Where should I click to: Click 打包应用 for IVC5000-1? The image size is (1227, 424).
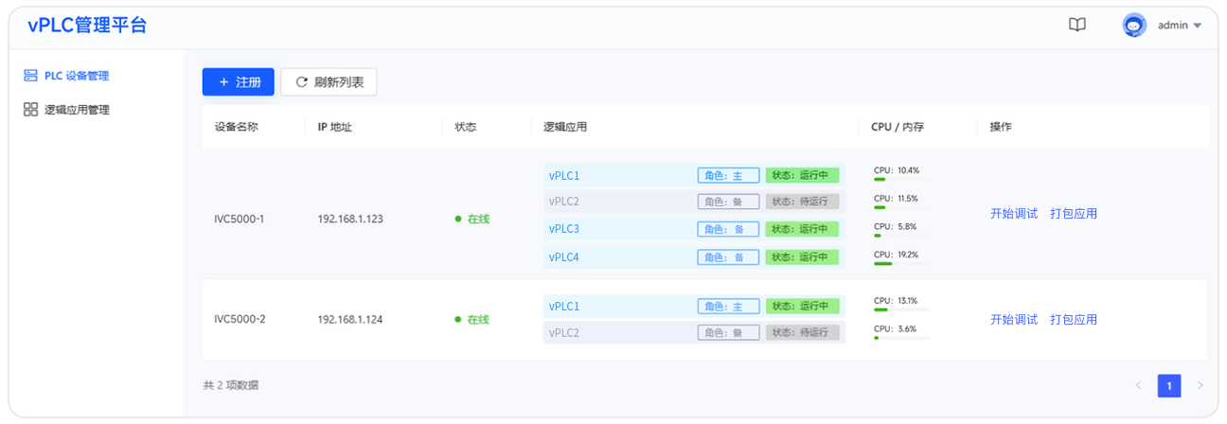(x=1074, y=214)
